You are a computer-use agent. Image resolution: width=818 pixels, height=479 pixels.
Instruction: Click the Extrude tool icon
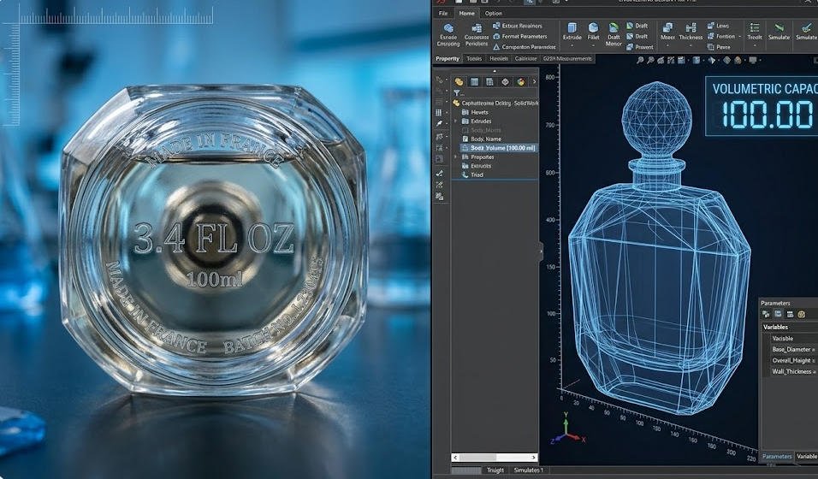point(572,28)
